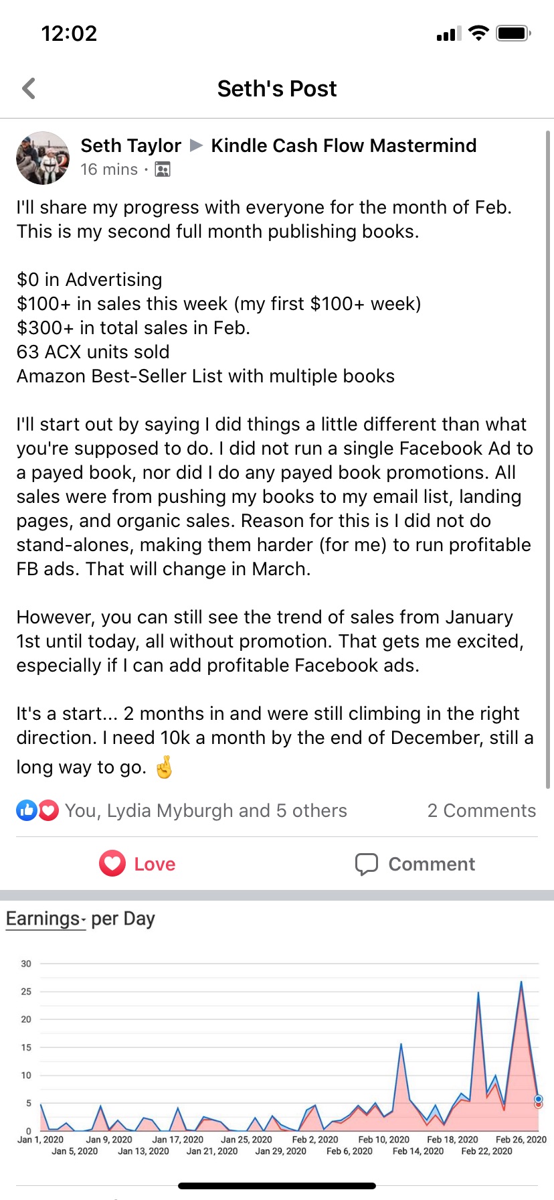Tap the Comment speech bubble button
Image resolution: width=554 pixels, height=1200 pixels.
415,864
